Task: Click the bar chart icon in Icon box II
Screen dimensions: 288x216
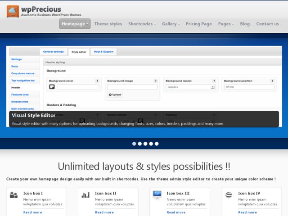Action: coord(85,195)
